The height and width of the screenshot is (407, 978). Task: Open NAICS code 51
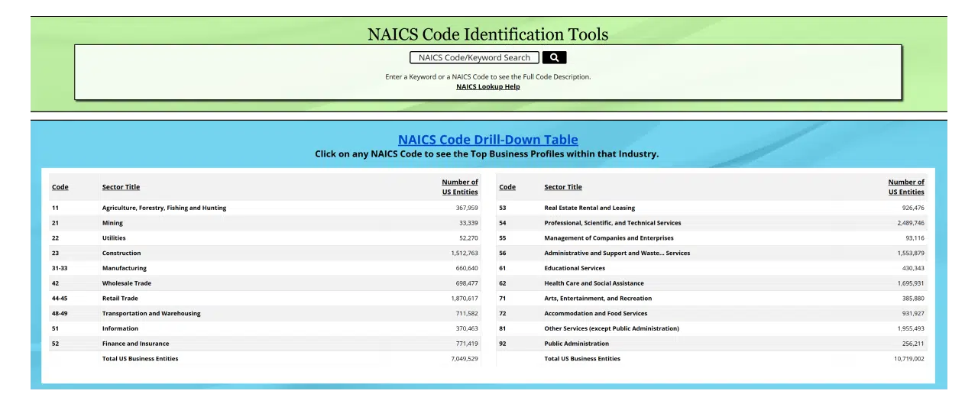(56, 328)
